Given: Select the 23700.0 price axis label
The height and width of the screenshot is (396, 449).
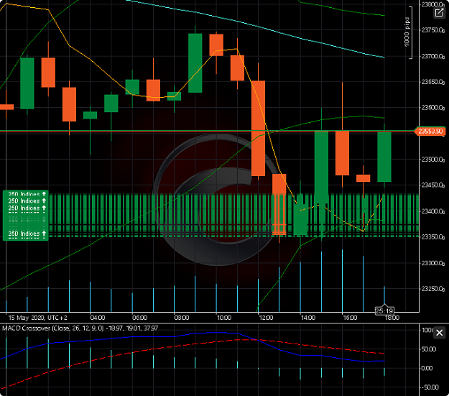Looking at the screenshot, I should [433, 56].
